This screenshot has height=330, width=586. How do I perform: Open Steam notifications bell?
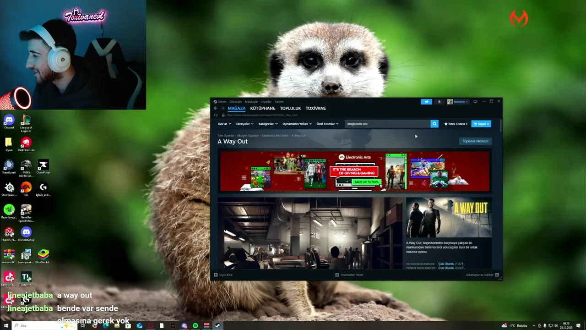tap(439, 102)
